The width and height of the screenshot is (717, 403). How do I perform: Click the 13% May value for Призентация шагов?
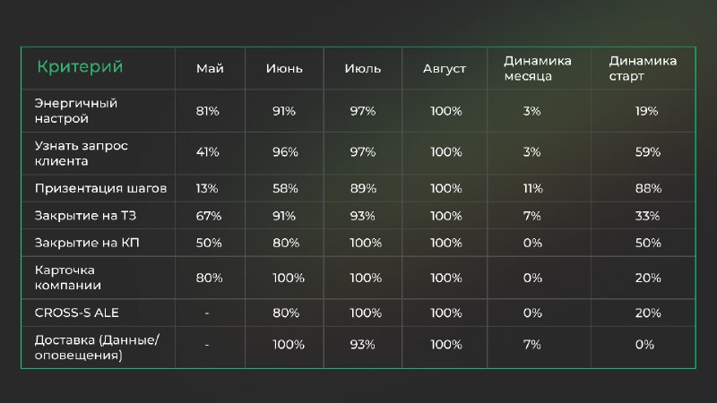(207, 188)
